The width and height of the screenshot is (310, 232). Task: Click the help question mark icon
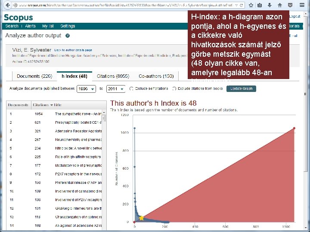[68, 36]
